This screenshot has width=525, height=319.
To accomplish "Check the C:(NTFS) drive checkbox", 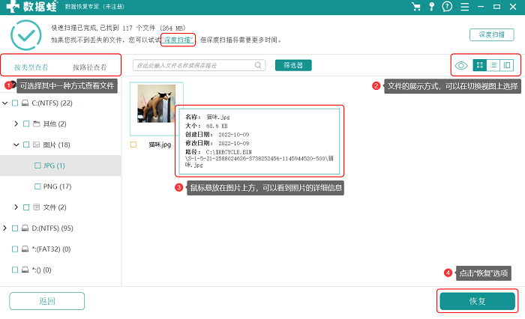I will (15, 103).
